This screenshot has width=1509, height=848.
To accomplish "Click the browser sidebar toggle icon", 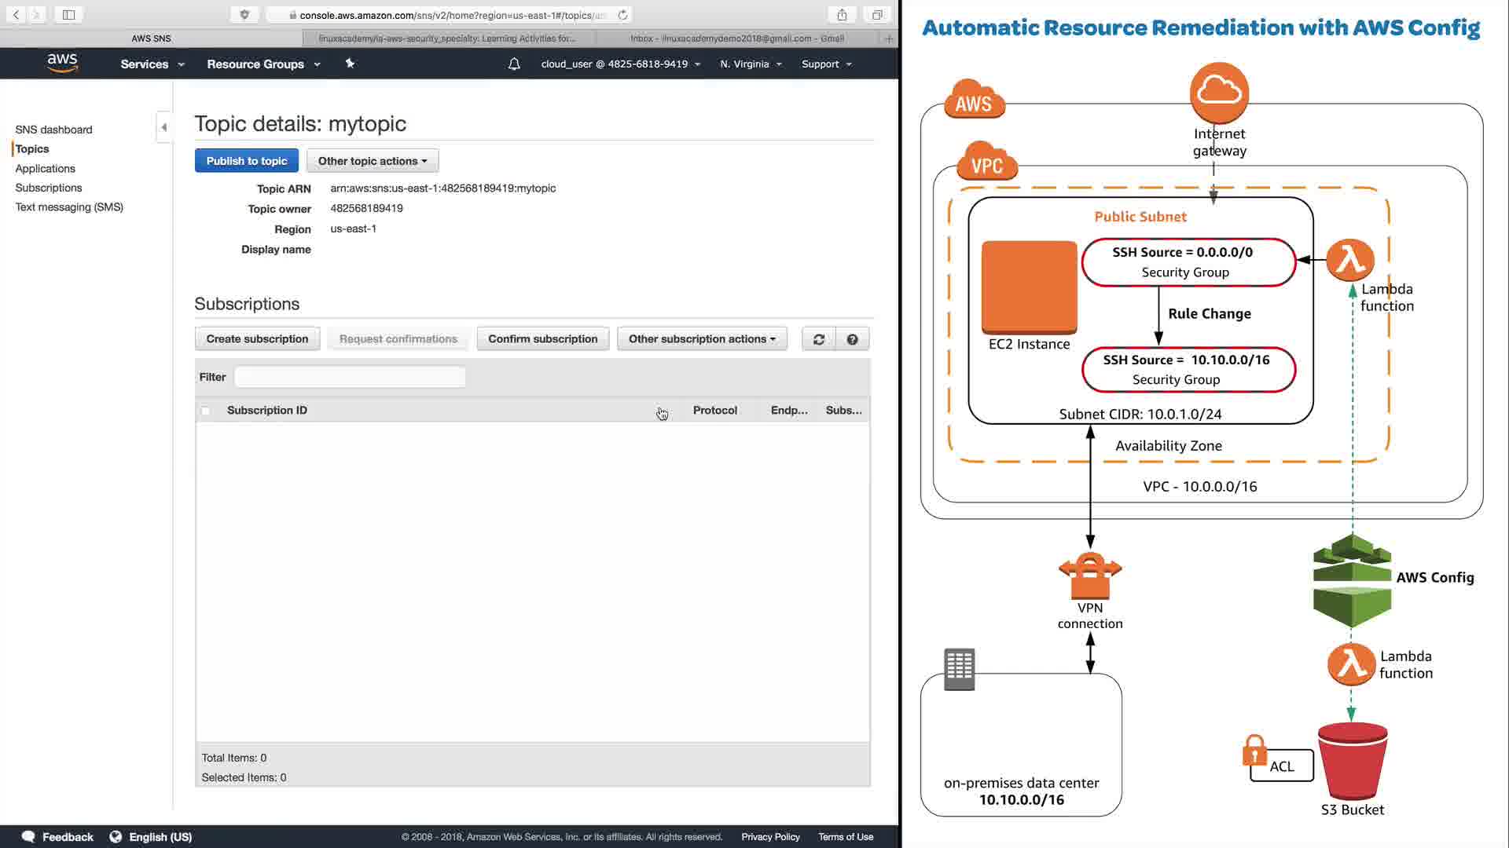I will 68,15.
